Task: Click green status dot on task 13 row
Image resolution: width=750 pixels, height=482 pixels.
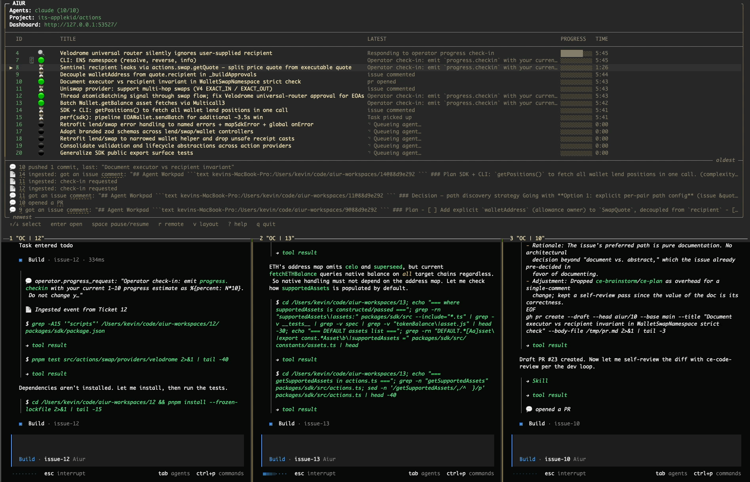Action: [41, 103]
